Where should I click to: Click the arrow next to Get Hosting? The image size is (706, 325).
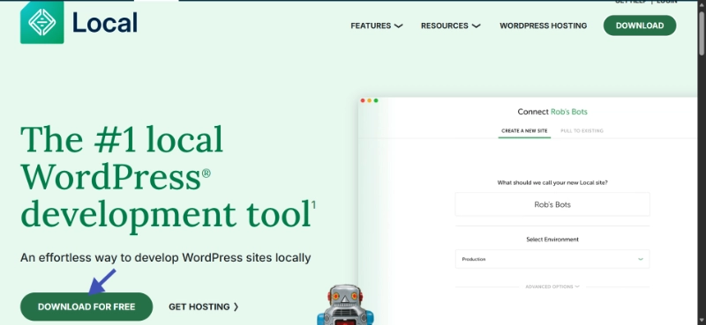236,307
